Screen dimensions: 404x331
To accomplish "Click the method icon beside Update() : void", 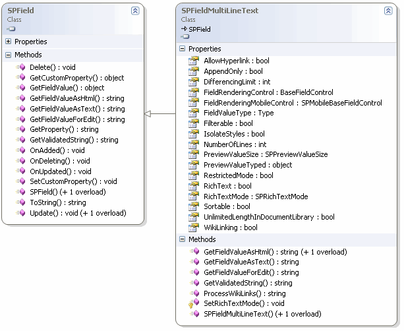I will pos(21,213).
